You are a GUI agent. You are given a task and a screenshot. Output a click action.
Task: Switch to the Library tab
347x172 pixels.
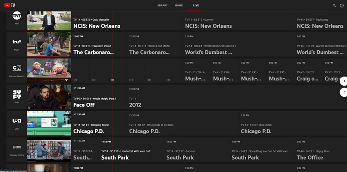[162, 6]
